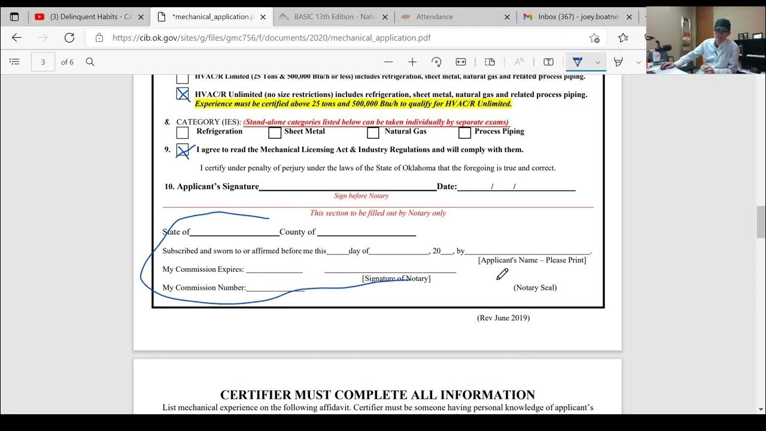Check the Sheet Metal category box
Screen dimensions: 766x431
(275, 132)
